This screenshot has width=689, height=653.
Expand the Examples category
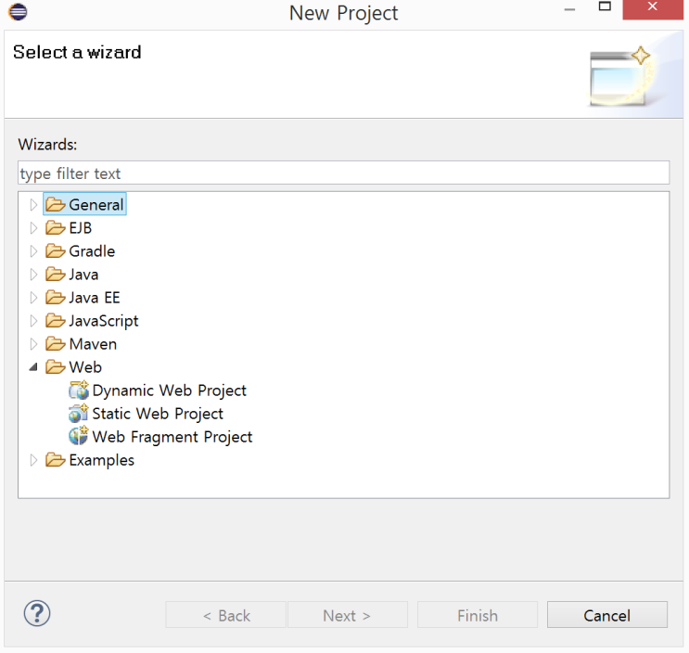point(33,460)
